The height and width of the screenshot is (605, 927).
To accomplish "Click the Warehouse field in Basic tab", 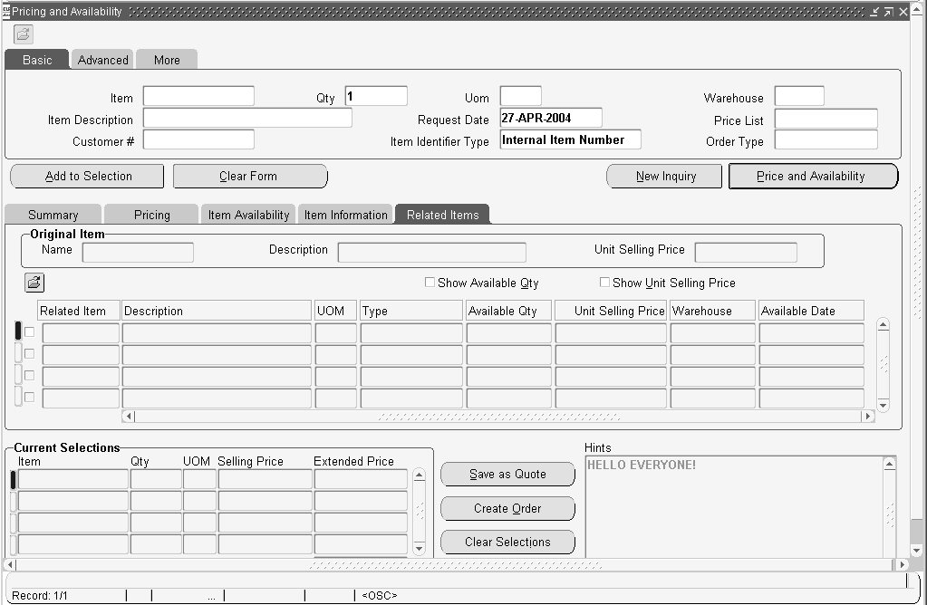I will [x=799, y=96].
